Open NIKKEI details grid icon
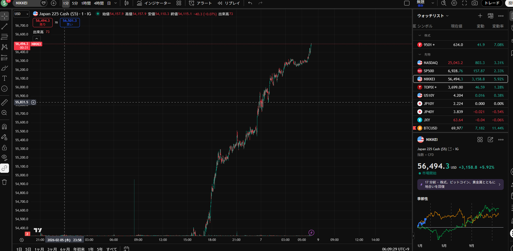The height and width of the screenshot is (251, 513). click(x=480, y=139)
